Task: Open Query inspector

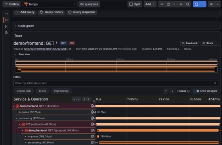Action: (82, 12)
